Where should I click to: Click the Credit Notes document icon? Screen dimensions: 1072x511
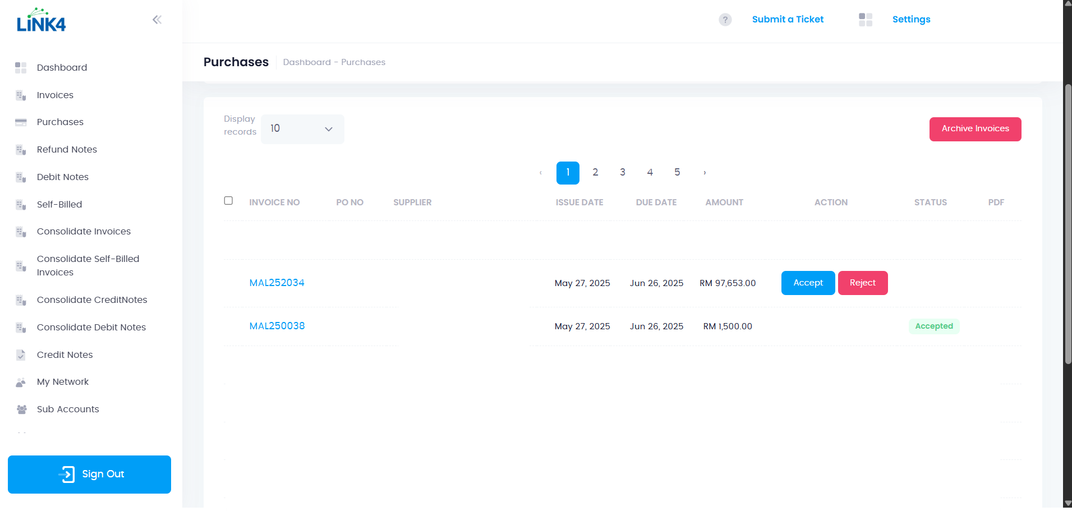point(21,355)
